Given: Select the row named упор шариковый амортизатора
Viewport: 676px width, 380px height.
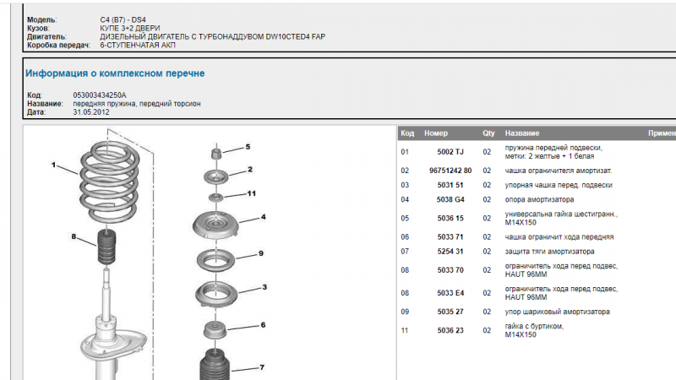Looking at the screenshot, I should (x=558, y=312).
